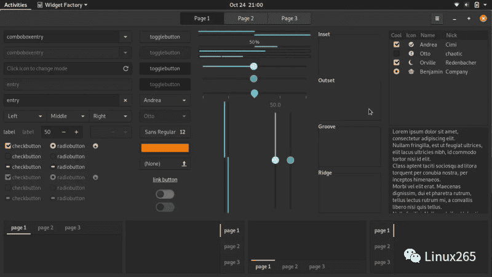The height and width of the screenshot is (277, 492).
Task: Select page 3 in the bottom-left notebook
Action: click(x=73, y=228)
